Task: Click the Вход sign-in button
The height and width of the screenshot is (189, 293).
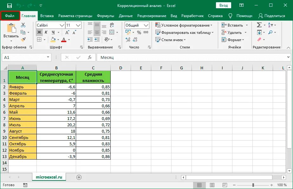Action: point(224,5)
